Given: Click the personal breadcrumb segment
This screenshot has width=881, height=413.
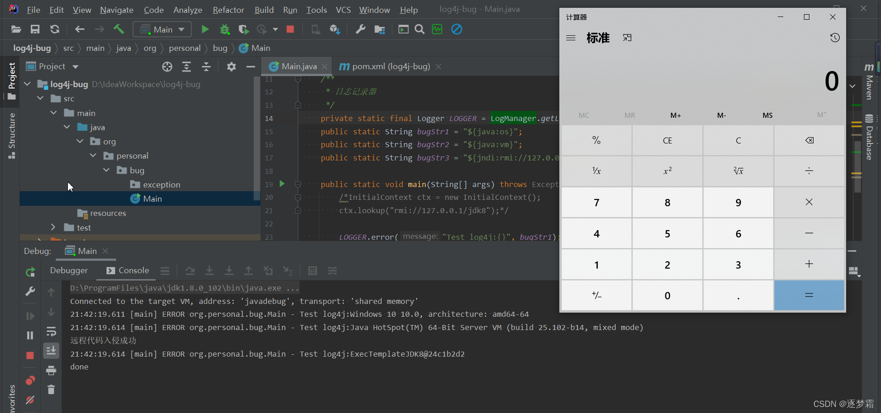Looking at the screenshot, I should coord(184,48).
